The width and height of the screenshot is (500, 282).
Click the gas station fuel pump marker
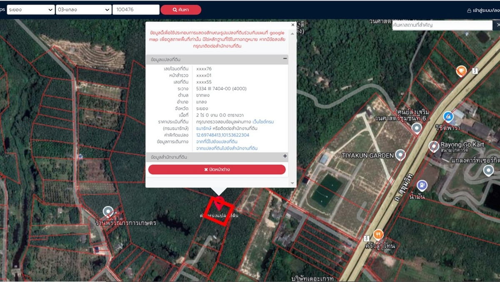422,185
